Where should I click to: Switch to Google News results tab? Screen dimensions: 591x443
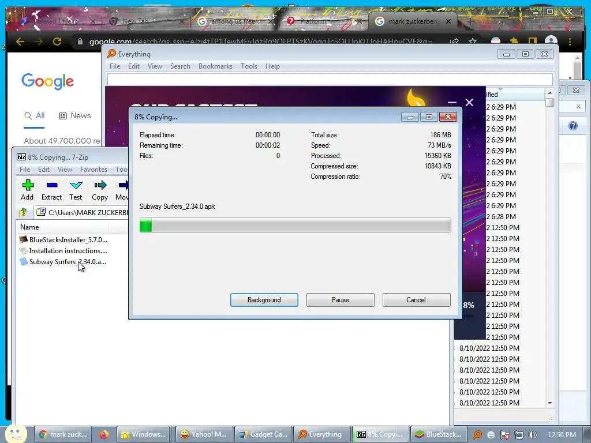pos(75,116)
